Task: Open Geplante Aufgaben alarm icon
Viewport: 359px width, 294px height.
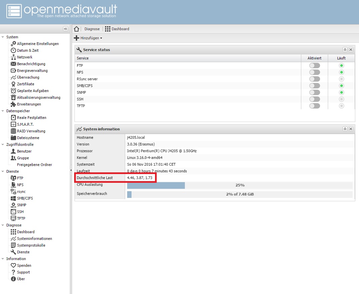Action: [x=13, y=91]
